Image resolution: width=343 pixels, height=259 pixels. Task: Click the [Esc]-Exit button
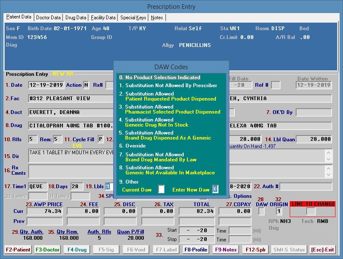322,249
